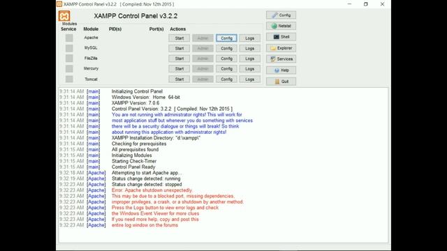447x251 pixels.
Task: Open the FileZilla Logs menu
Action: 250,59
